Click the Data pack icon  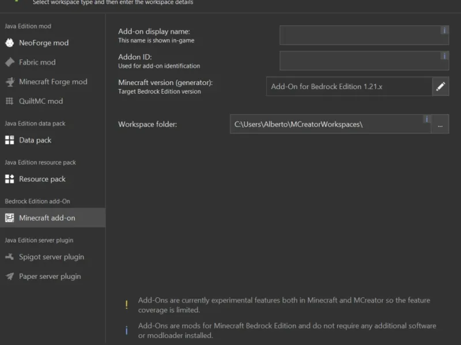pyautogui.click(x=9, y=140)
